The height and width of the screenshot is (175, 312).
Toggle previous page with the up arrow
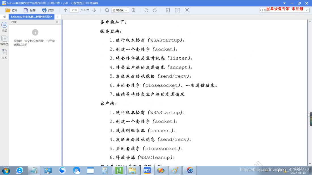click(65, 10)
